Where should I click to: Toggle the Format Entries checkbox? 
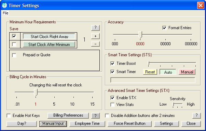tap(164, 28)
